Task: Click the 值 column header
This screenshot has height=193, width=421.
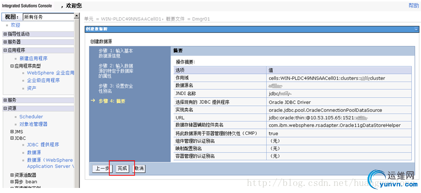Action: [271, 70]
